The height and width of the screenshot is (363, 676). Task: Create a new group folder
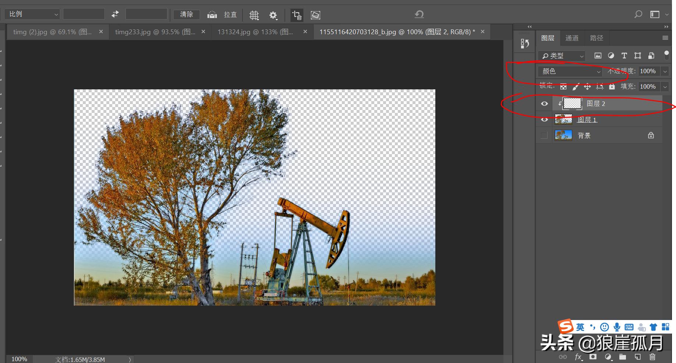[x=623, y=356]
